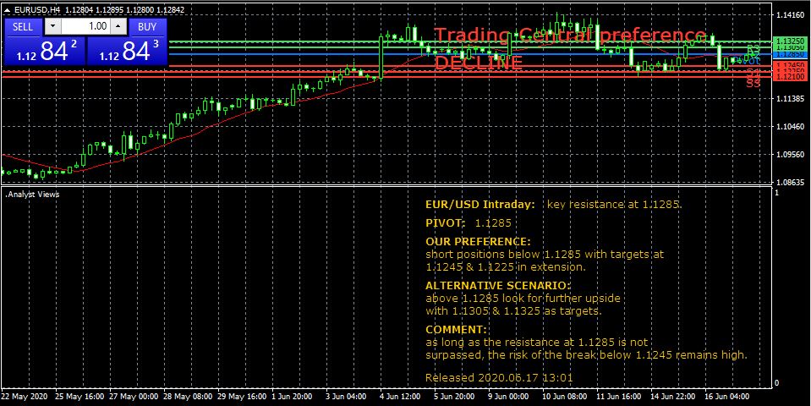
Task: Click the SELL button
Action: 23,26
